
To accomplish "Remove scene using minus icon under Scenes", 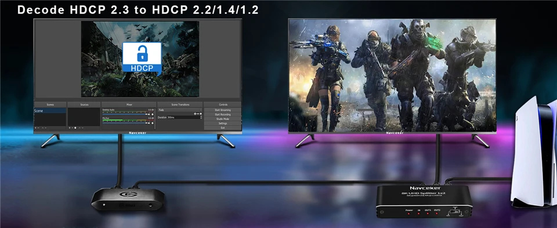I will coord(38,128).
